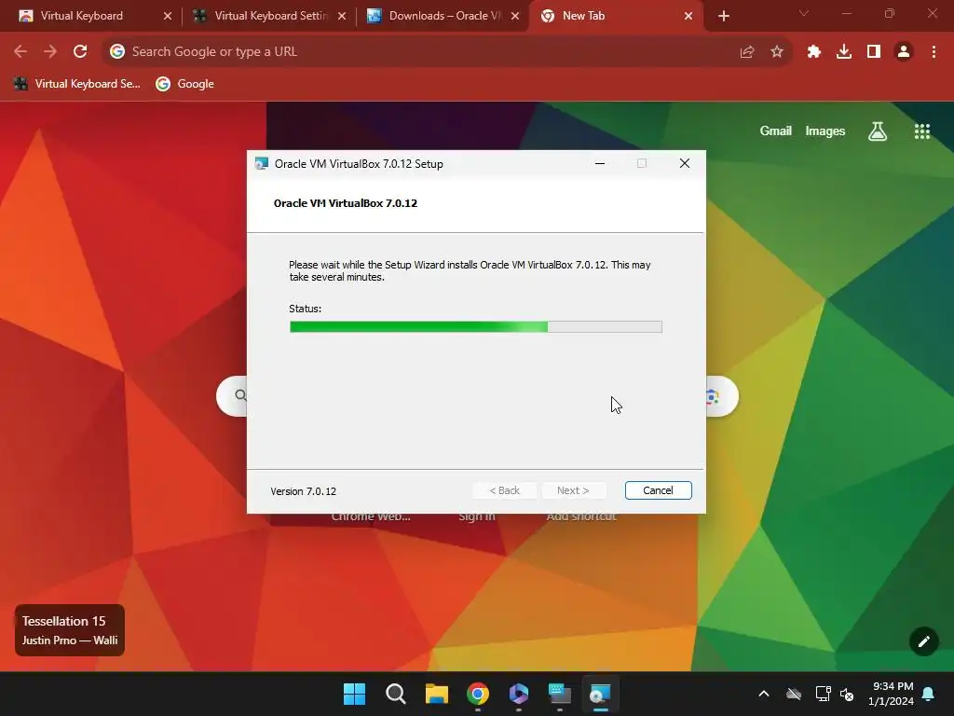This screenshot has height=716, width=954.
Task: Bookmark this tab with star icon
Action: tap(777, 52)
